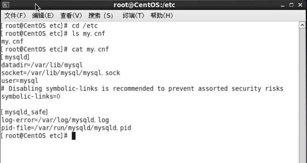
Task: Open the 帮助(H) menu
Action: [162, 15]
